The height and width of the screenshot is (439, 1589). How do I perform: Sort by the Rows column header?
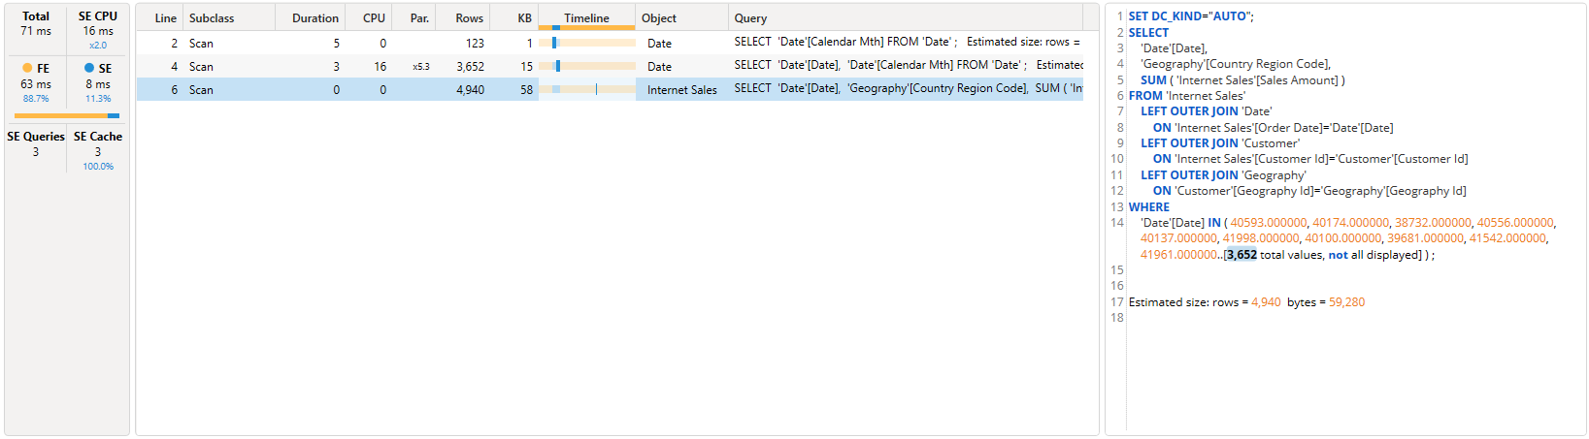[x=469, y=18]
